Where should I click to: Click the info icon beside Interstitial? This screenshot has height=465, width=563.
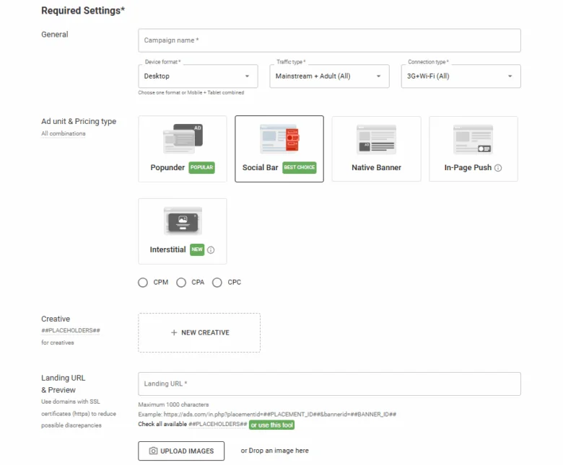pyautogui.click(x=211, y=250)
